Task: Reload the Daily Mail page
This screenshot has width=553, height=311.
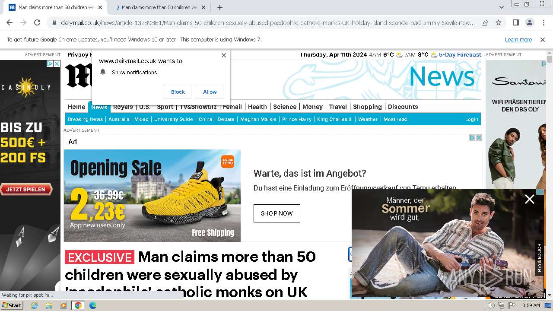Action: 37,22
